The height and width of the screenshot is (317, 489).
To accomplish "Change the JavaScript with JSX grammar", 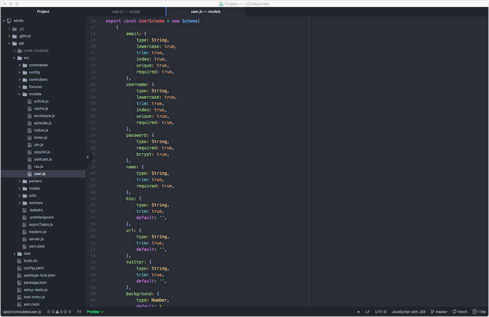I will point(408,312).
